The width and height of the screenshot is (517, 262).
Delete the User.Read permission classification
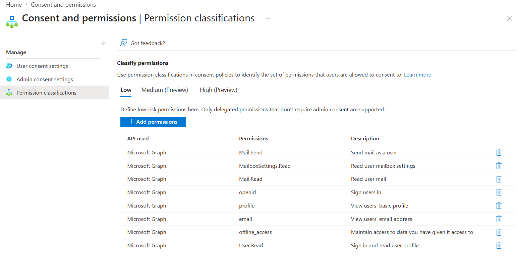[x=499, y=245]
